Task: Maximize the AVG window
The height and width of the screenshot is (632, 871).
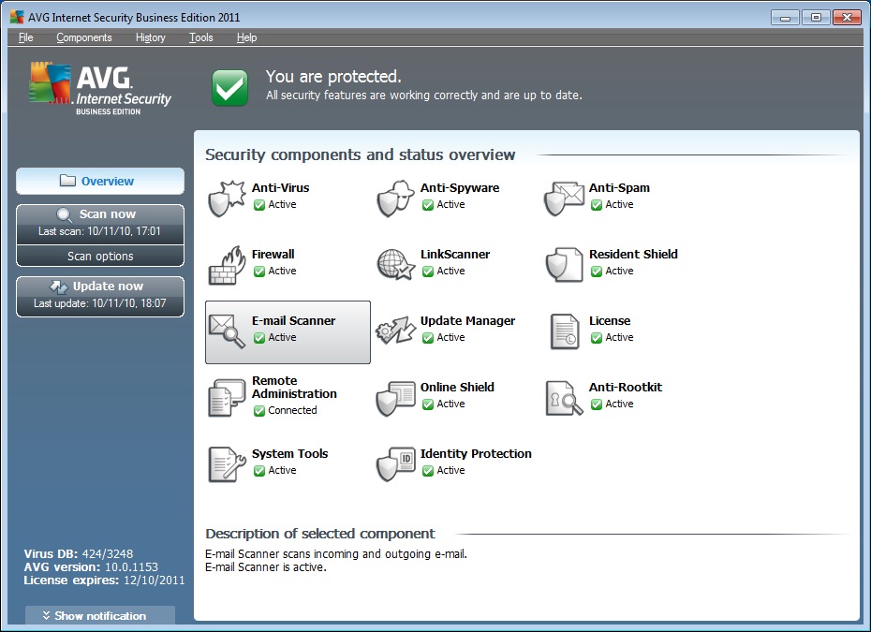Action: click(x=816, y=18)
